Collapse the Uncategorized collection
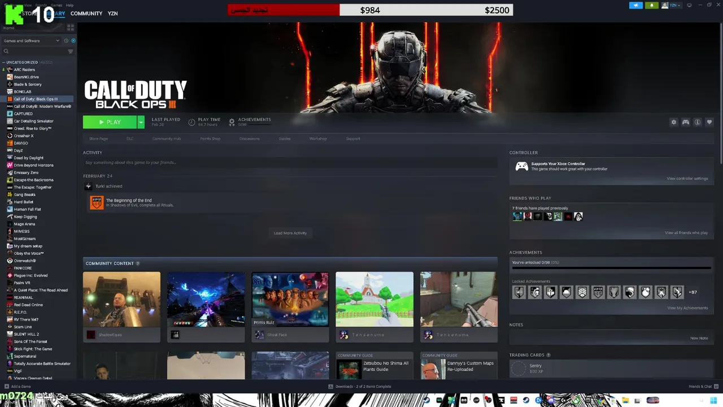Image resolution: width=723 pixels, height=407 pixels. 3,62
